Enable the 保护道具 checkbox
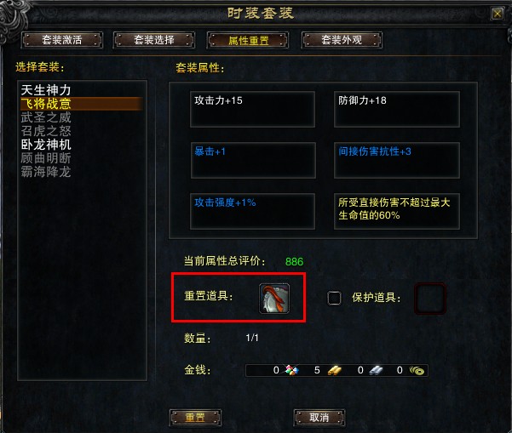Image resolution: width=512 pixels, height=433 pixels. (x=334, y=298)
